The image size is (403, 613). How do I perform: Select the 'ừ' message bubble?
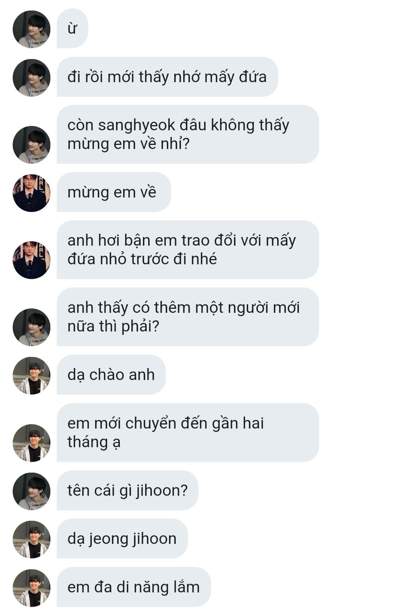[x=72, y=28]
